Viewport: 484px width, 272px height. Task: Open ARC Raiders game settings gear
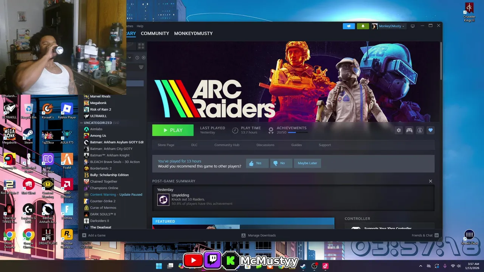(399, 130)
